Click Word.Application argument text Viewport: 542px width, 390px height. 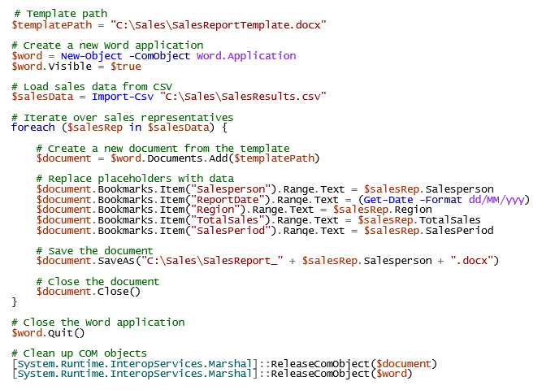246,56
